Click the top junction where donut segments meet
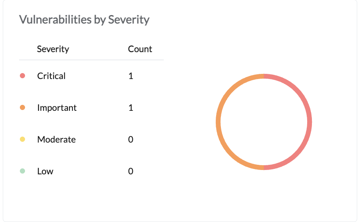Image resolution: width=360 pixels, height=222 pixels. 264,76
